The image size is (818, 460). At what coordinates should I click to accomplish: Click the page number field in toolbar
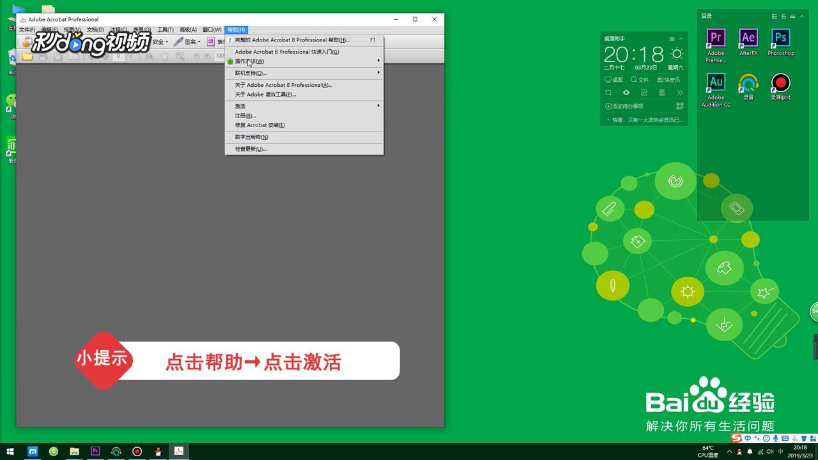118,56
